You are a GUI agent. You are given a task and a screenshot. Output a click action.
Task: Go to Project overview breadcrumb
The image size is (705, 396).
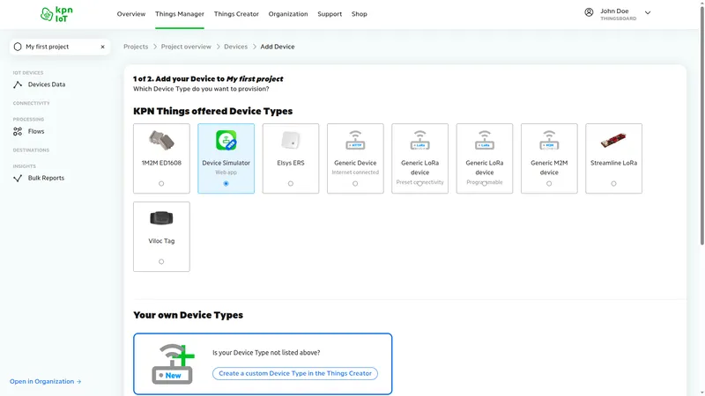coord(186,47)
